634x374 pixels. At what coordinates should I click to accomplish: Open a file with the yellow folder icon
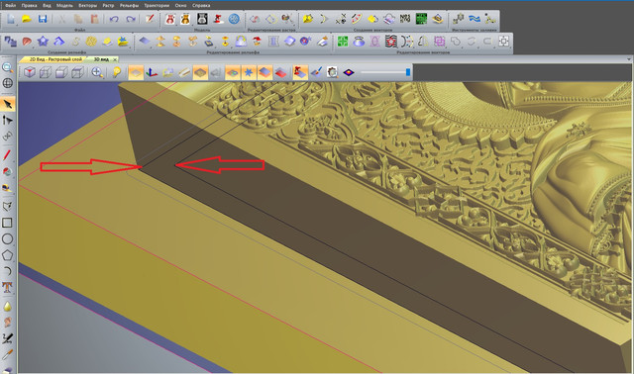click(27, 19)
